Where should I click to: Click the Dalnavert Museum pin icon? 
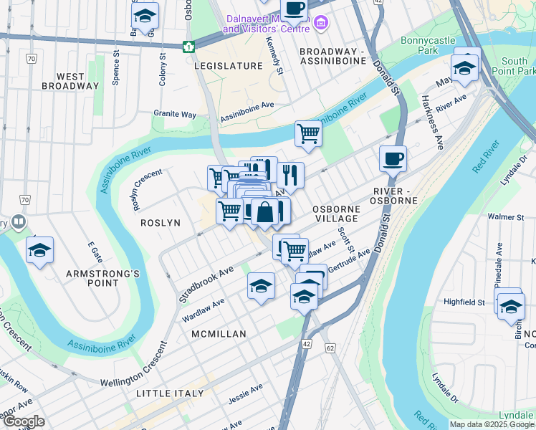tap(321, 23)
